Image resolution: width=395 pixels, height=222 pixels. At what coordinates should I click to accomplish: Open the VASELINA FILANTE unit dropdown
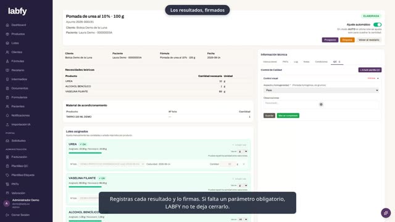point(243,186)
